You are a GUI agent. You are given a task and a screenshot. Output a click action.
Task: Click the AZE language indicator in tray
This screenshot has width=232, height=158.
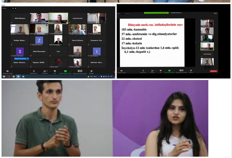pos(111,76)
